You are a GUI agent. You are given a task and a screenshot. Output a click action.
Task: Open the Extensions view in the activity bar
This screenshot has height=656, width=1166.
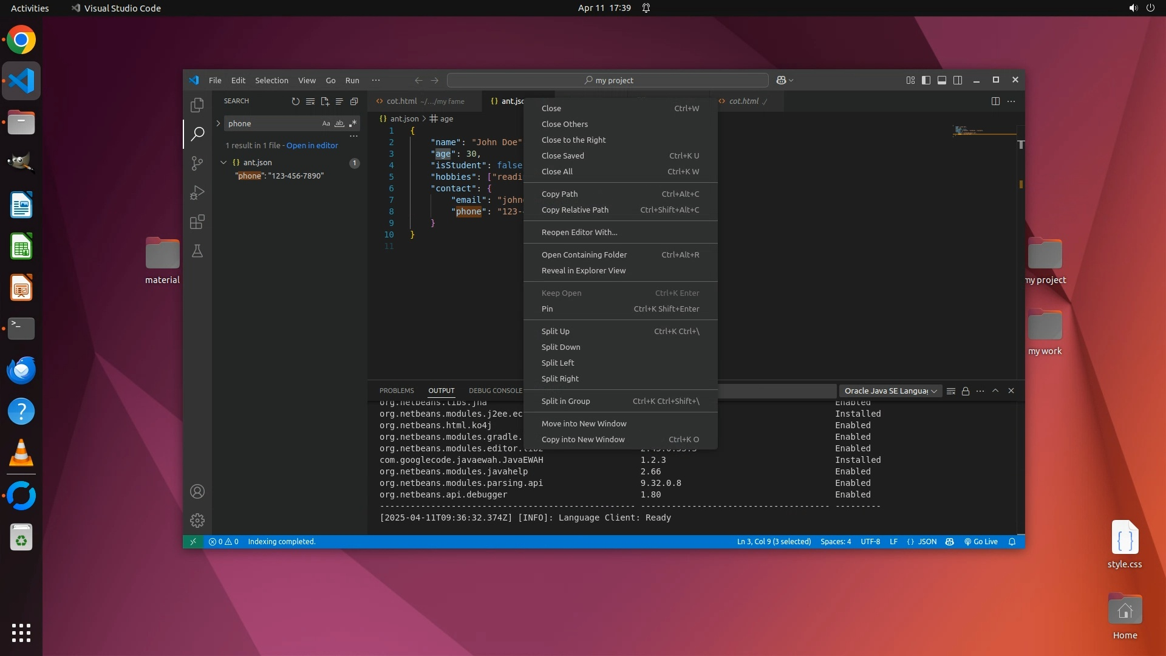197,222
